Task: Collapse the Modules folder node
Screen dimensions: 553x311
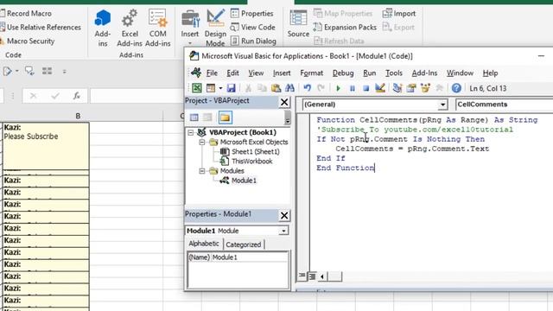Action: [202, 171]
